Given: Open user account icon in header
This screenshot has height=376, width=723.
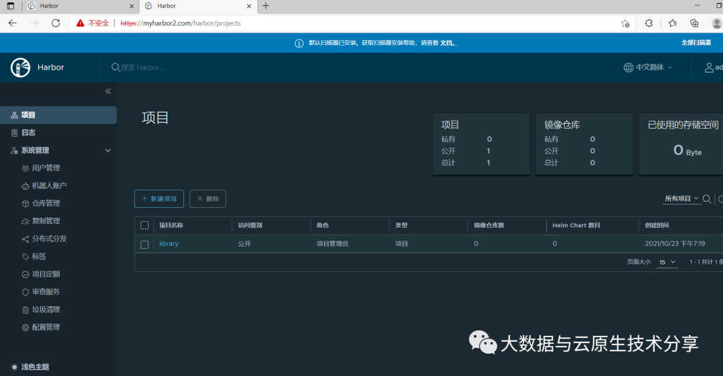Looking at the screenshot, I should 709,68.
